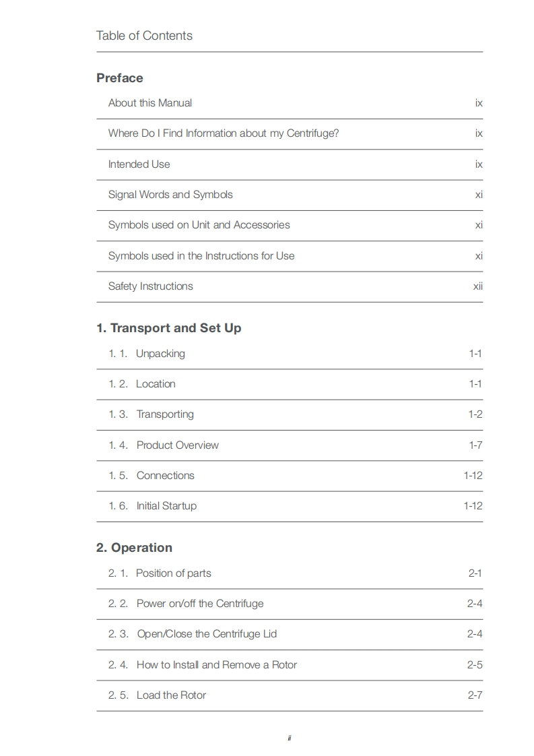Viewport: 534px width, 756px height.
Task: Go to section 2.5 Load the Rotor
Action: [171, 695]
